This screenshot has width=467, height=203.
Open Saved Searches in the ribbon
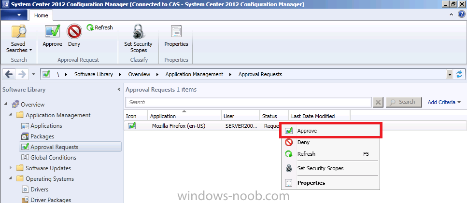coord(19,39)
